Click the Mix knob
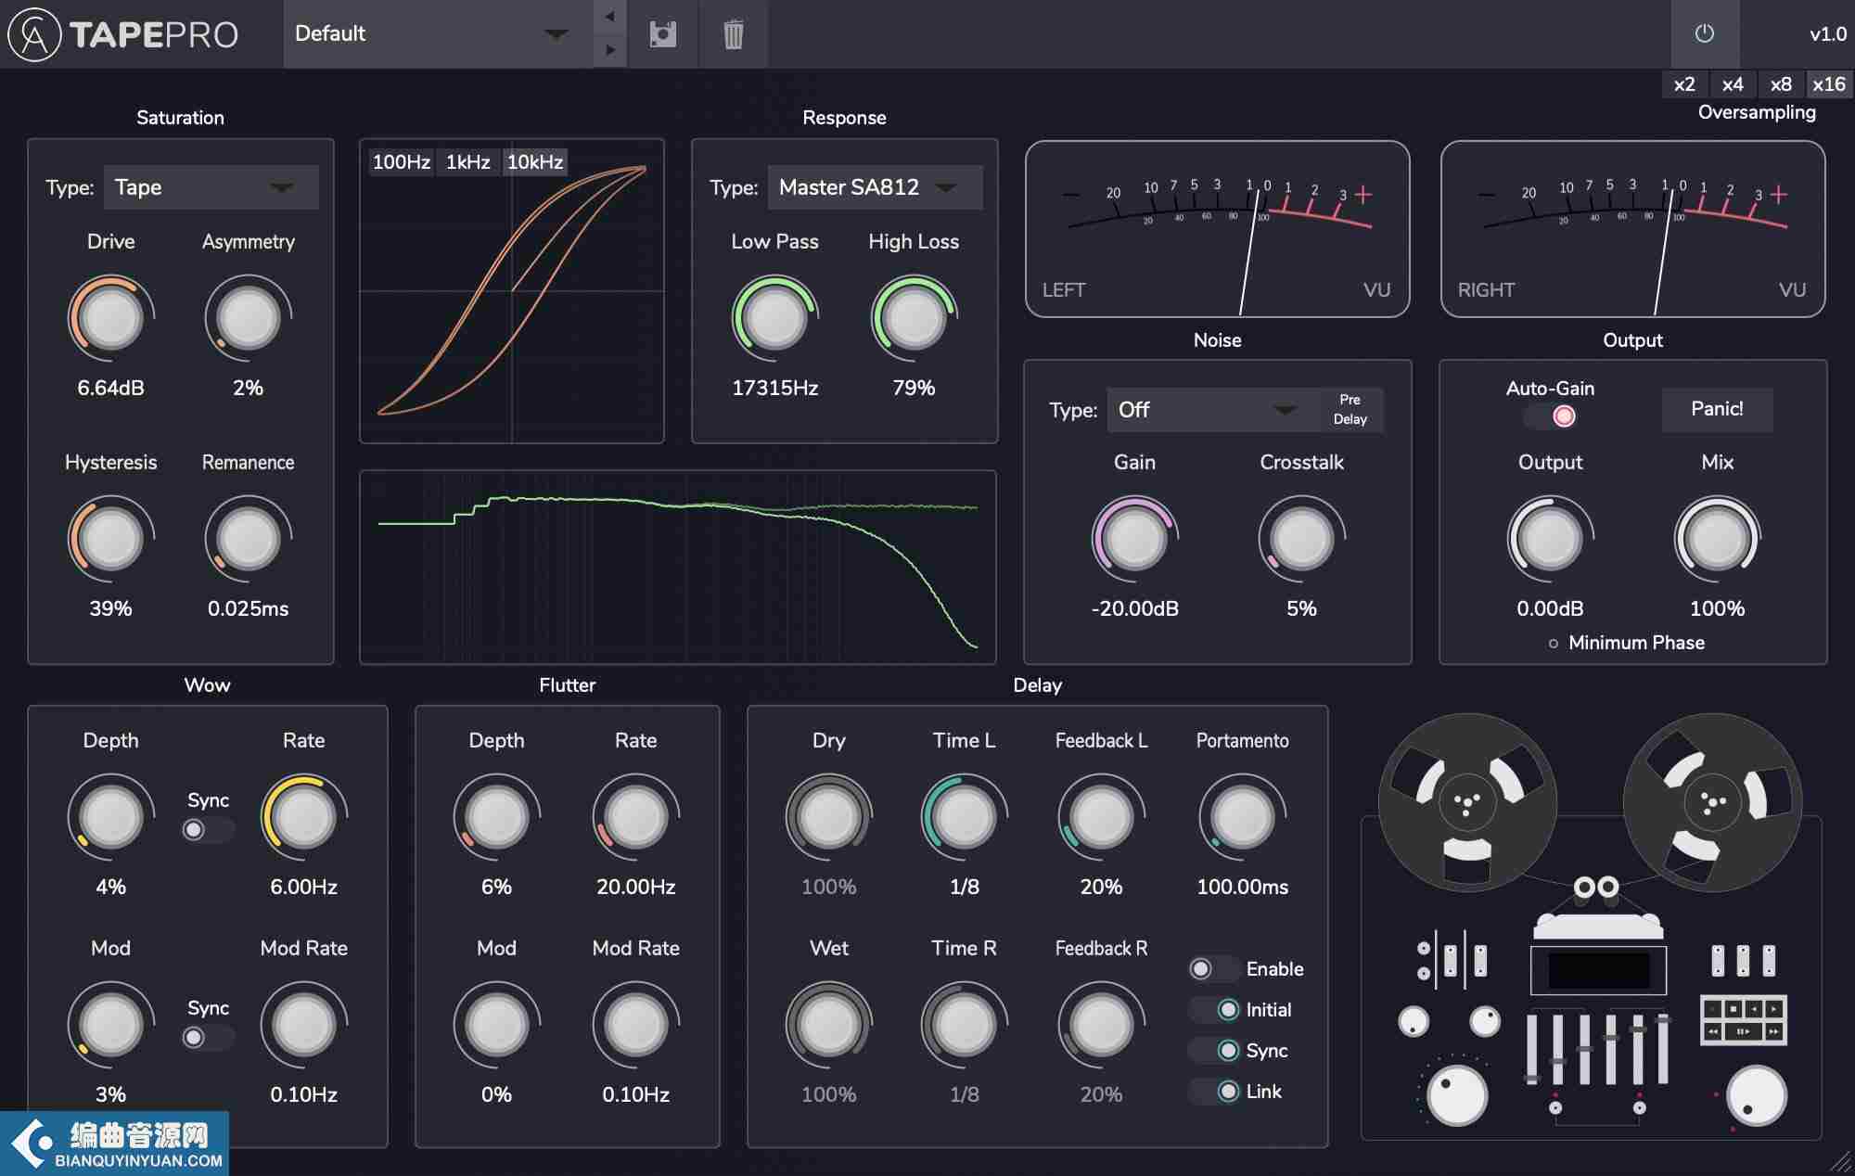 (1717, 540)
